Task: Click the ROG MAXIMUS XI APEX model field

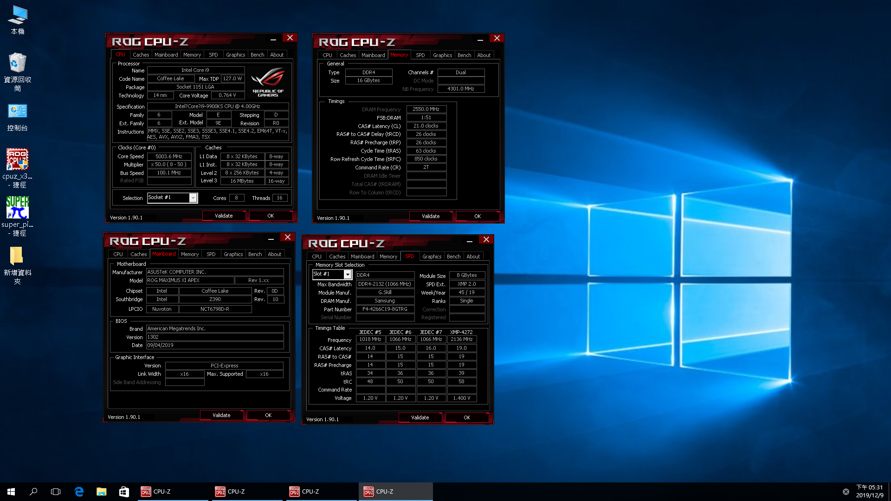Action: (x=190, y=280)
